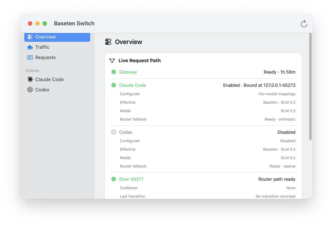Screen dimensions: 333x226
Task: Click the 'Ready · 1h 58m' status text
Action: pos(279,72)
